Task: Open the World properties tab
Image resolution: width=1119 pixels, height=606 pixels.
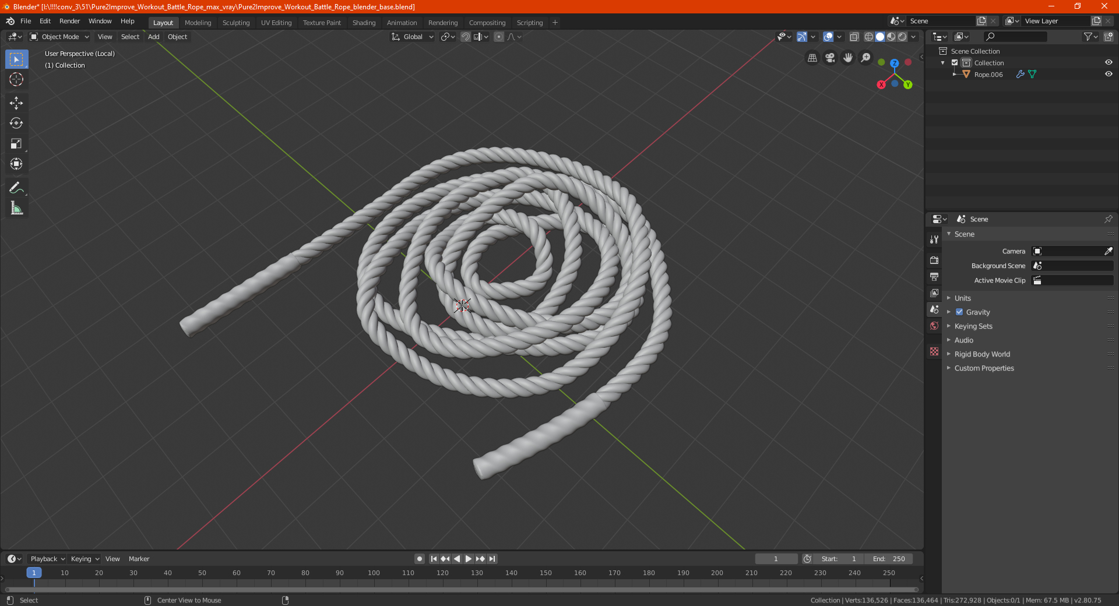Action: 934,326
